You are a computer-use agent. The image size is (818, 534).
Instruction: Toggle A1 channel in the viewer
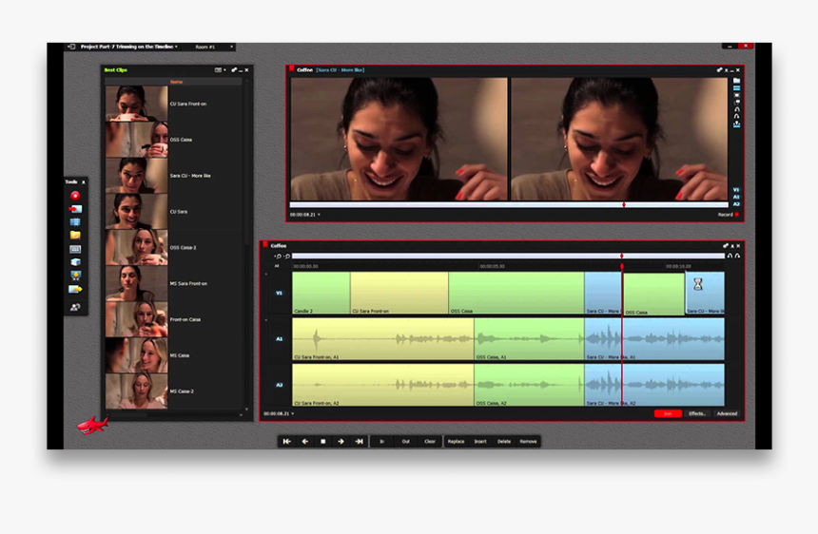[x=736, y=197]
